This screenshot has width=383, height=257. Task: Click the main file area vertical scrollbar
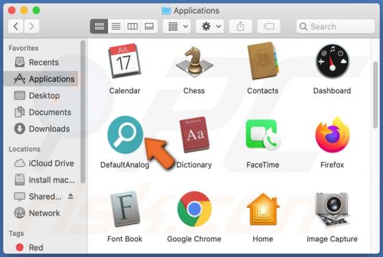pos(375,95)
